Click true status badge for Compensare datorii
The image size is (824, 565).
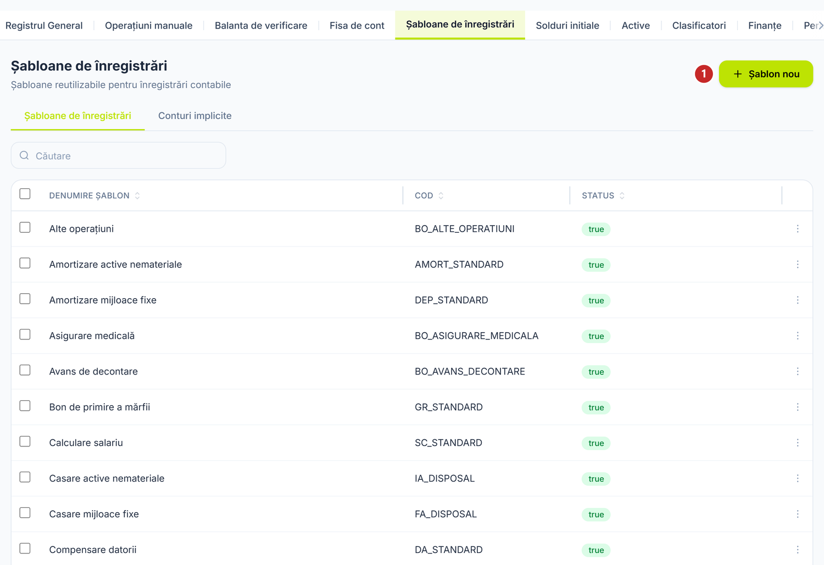[596, 550]
